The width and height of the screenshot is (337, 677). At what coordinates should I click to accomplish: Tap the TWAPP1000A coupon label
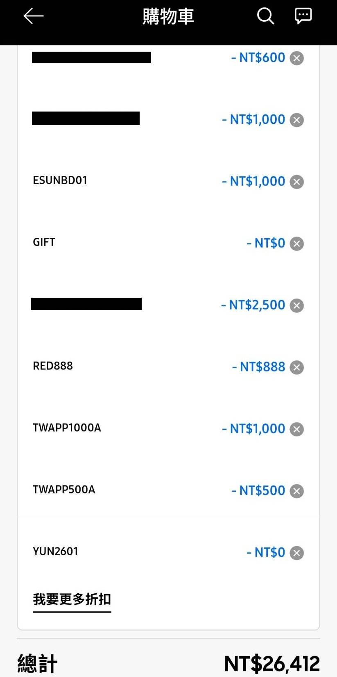point(67,428)
